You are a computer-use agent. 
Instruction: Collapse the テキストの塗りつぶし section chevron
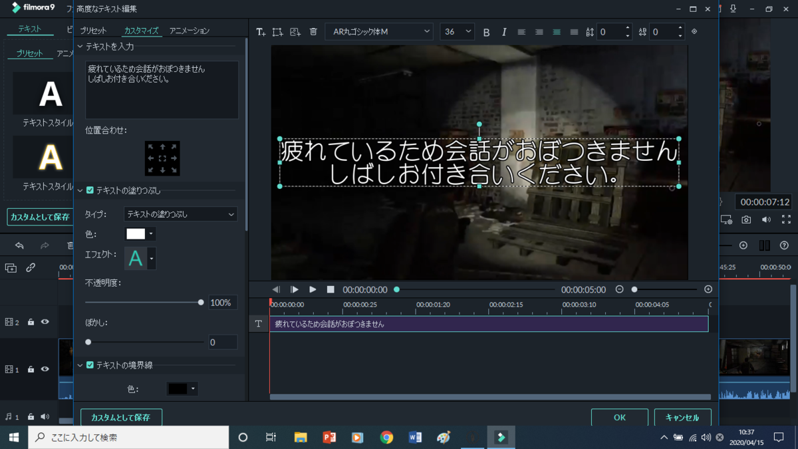tap(80, 190)
